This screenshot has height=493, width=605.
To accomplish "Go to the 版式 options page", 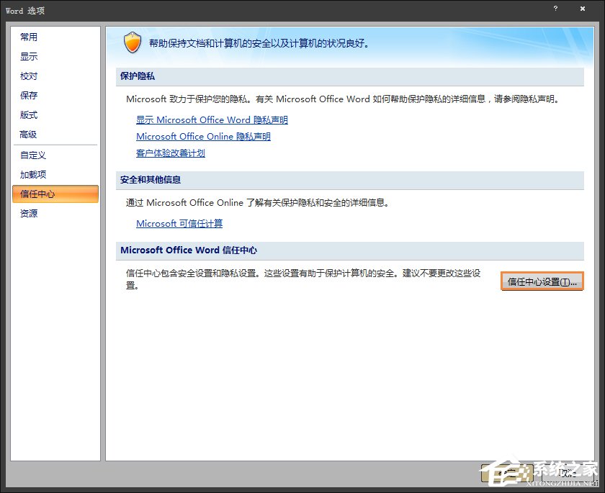I will pos(29,114).
